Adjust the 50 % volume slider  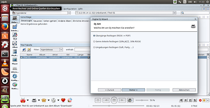(142, 100)
